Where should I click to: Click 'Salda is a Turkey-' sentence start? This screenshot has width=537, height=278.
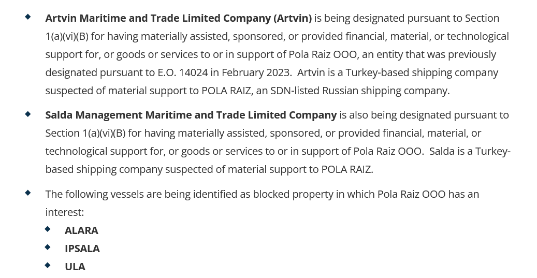point(470,151)
